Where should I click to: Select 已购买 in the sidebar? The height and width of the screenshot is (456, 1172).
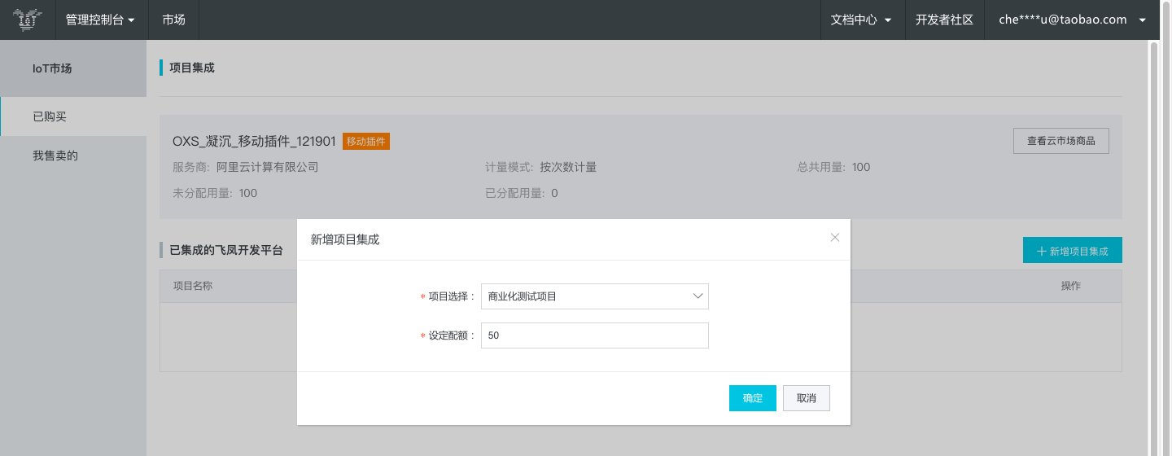pos(73,116)
